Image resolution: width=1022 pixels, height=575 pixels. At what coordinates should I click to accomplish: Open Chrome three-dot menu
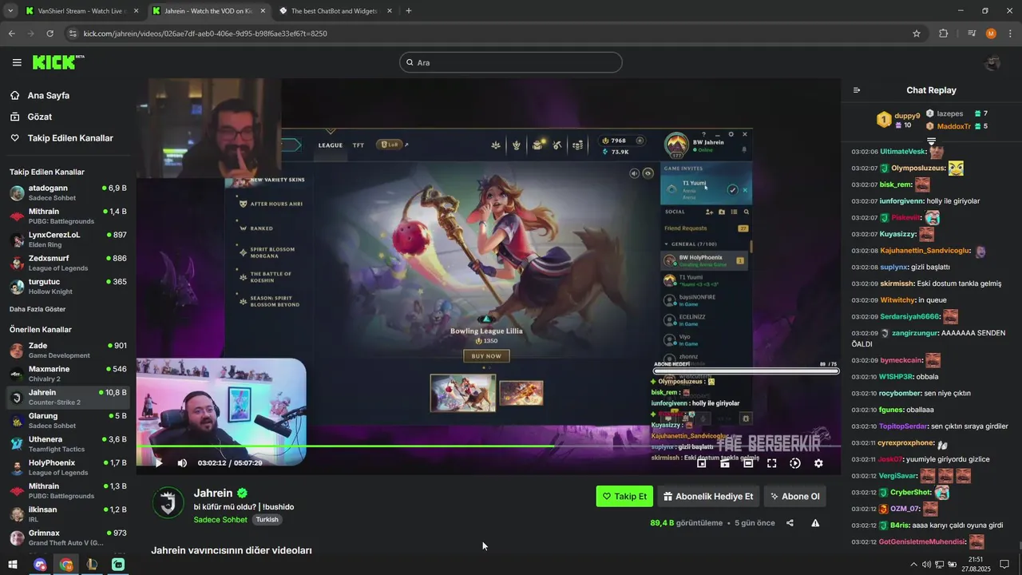[1010, 34]
